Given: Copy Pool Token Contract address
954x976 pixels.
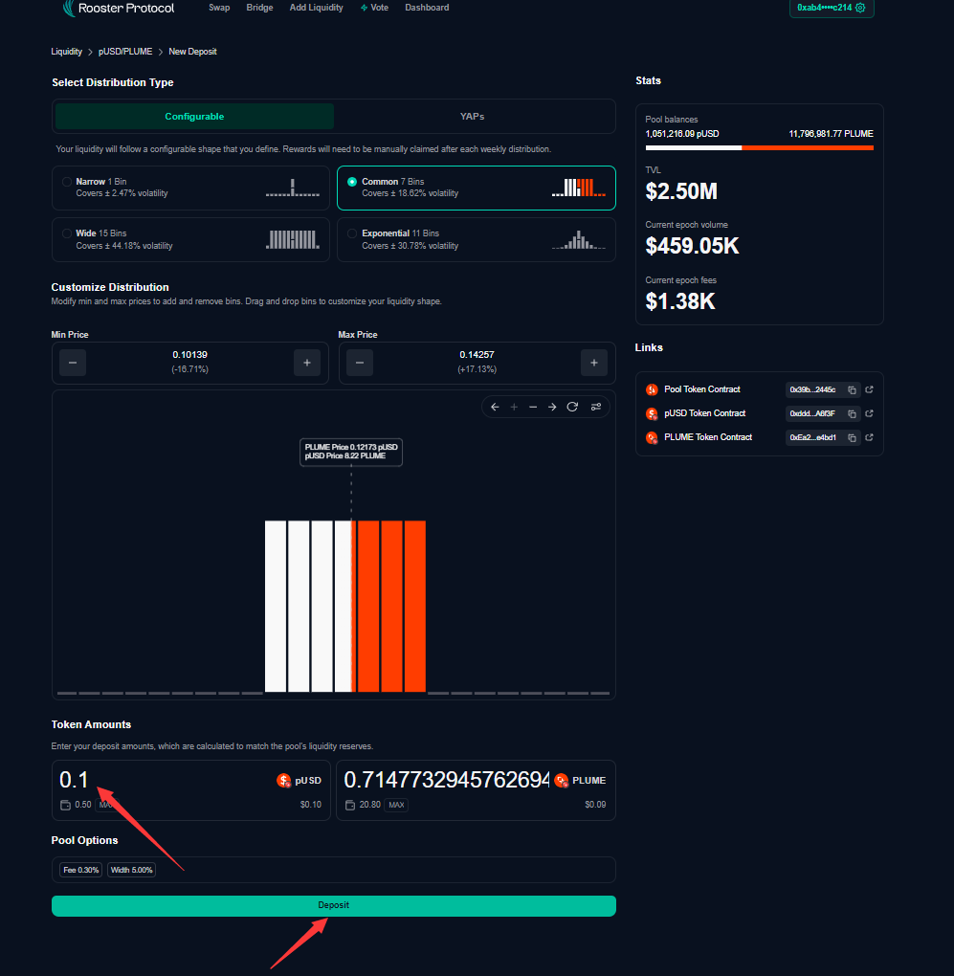Looking at the screenshot, I should (x=852, y=389).
